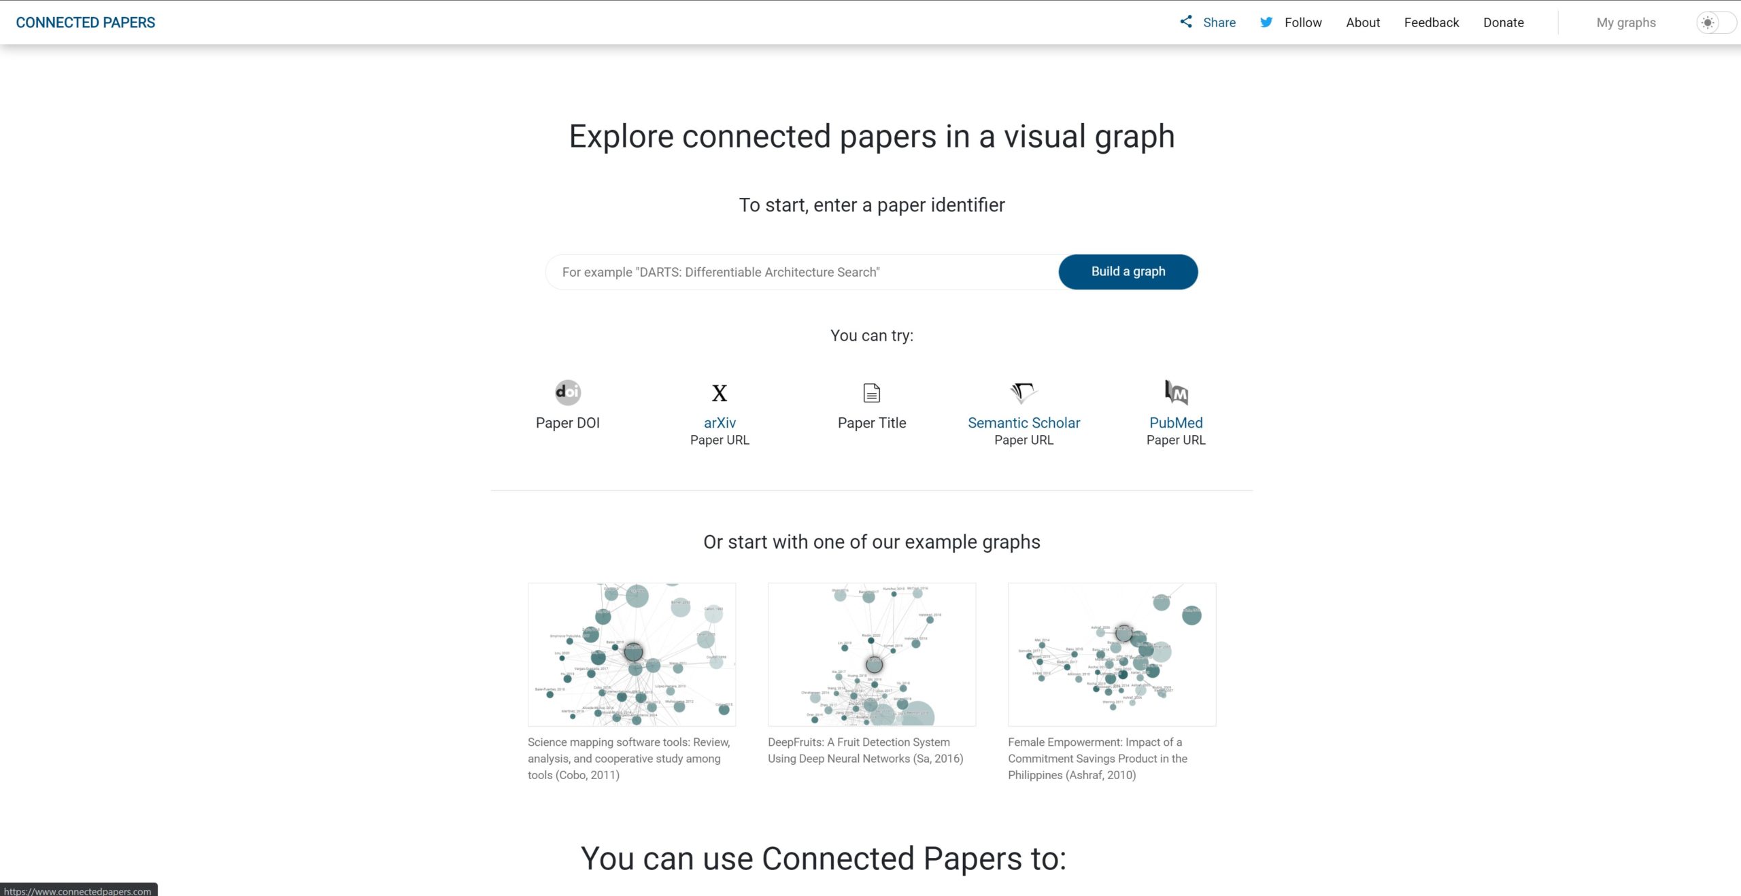1741x896 pixels.
Task: Click the PubMed Paper URL icon
Action: 1175,392
